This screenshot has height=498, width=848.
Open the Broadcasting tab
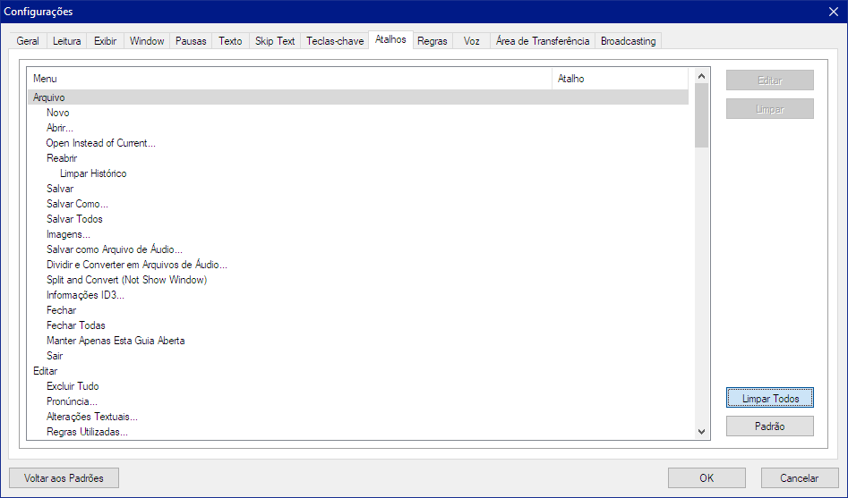[x=628, y=41]
